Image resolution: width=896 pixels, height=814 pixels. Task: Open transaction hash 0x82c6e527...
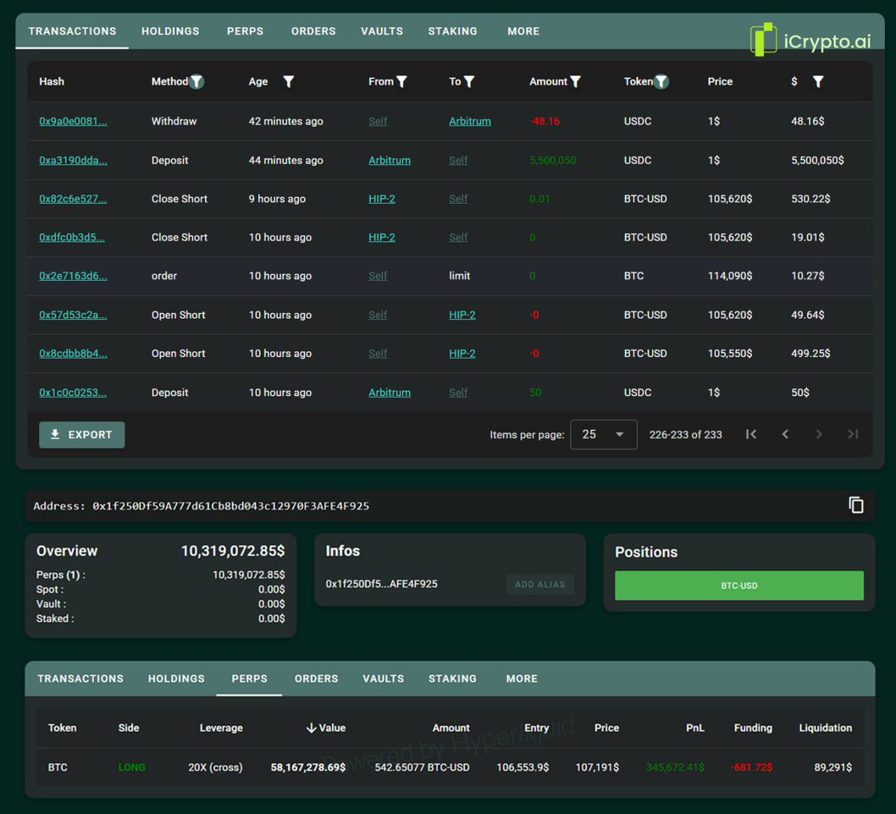click(73, 199)
